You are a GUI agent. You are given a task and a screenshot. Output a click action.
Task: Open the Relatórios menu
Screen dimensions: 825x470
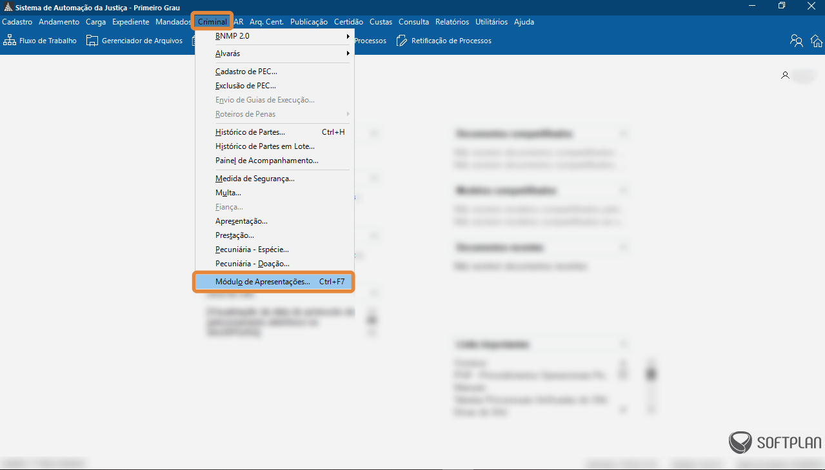(452, 22)
